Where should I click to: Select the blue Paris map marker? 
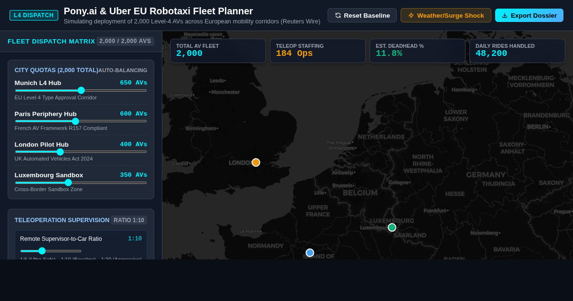pyautogui.click(x=310, y=253)
